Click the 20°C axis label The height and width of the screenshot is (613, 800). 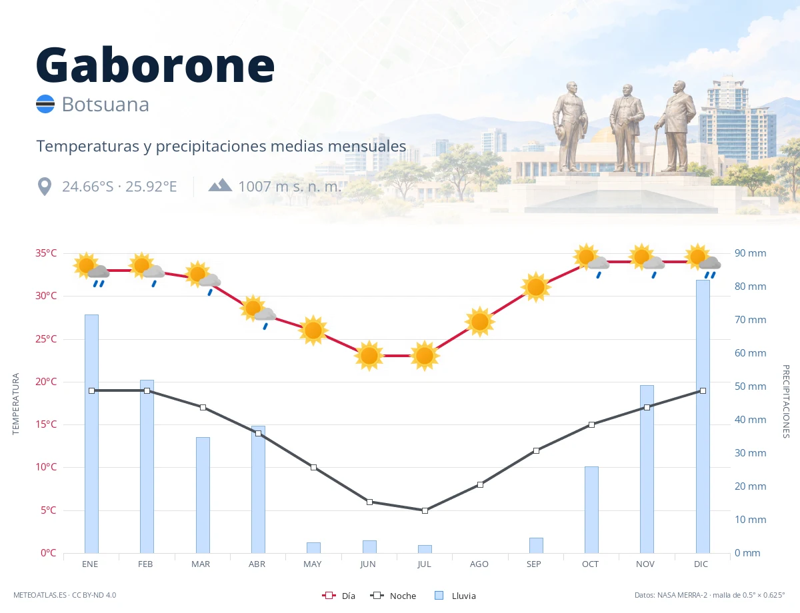coord(46,382)
